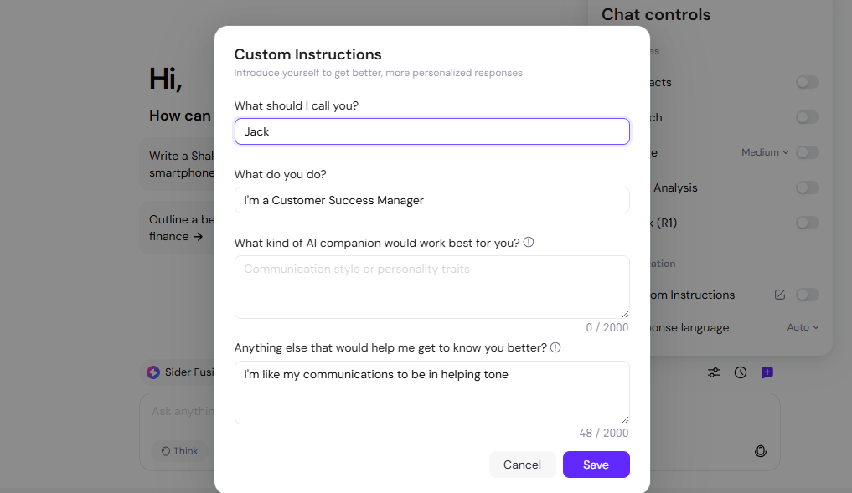Open chat history clock icon
The height and width of the screenshot is (493, 852).
pyautogui.click(x=741, y=372)
